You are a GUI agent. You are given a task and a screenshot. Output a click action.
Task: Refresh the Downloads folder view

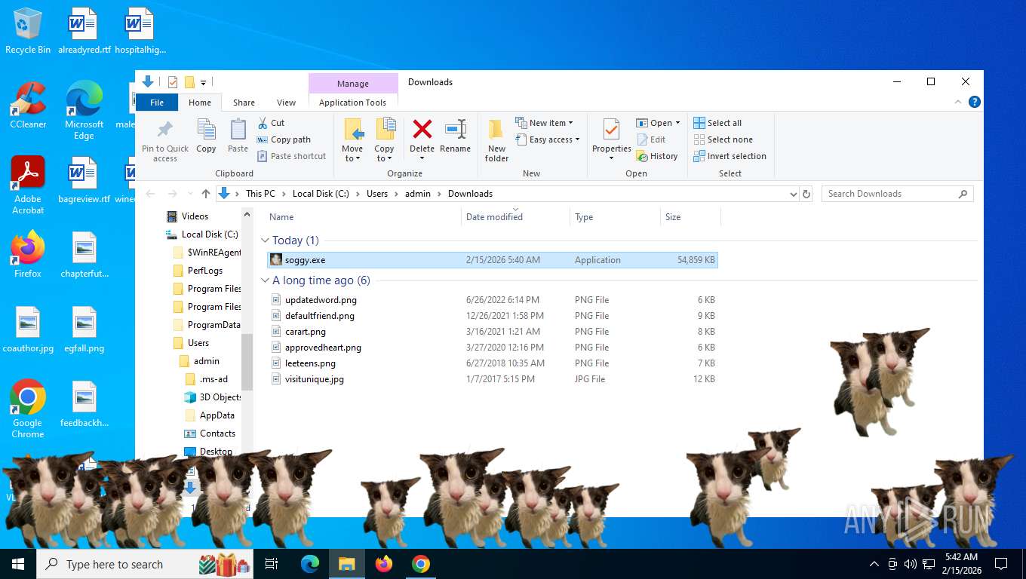click(806, 194)
